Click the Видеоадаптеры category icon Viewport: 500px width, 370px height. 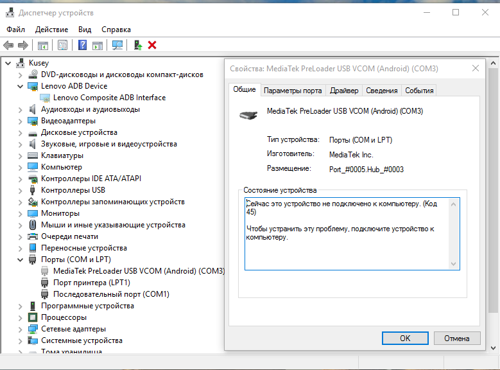pyautogui.click(x=33, y=121)
